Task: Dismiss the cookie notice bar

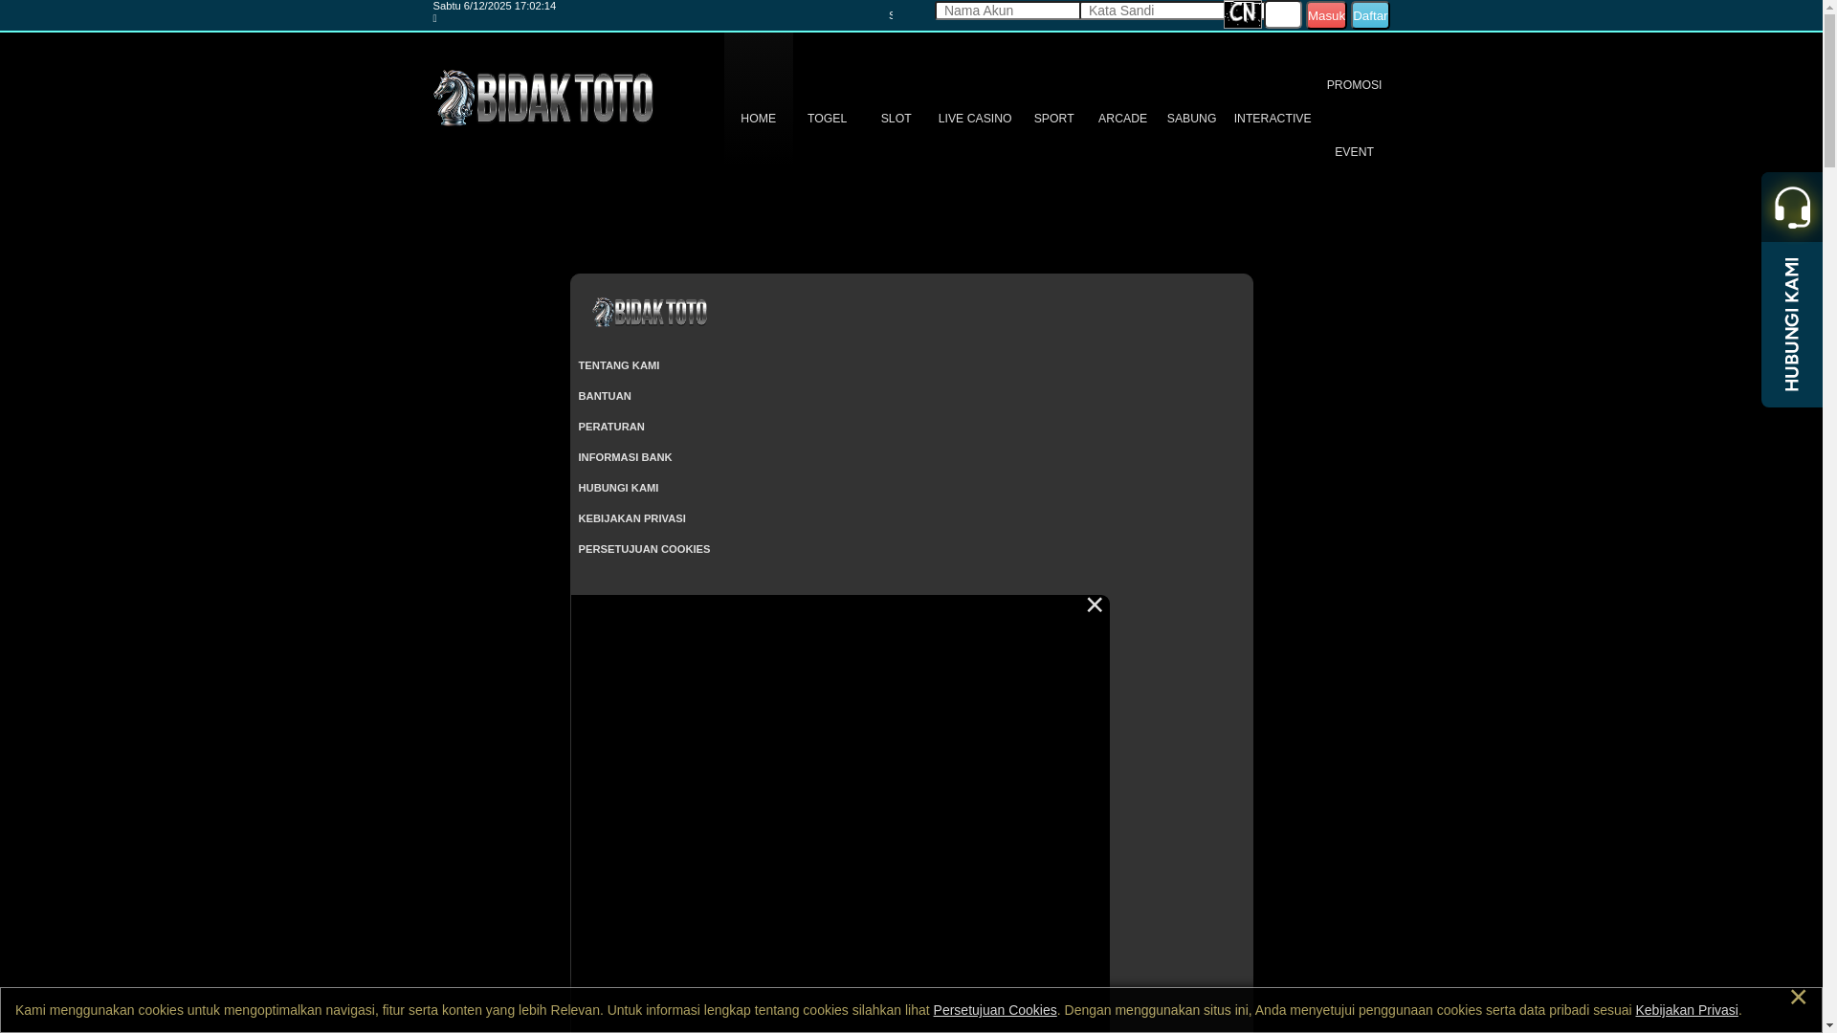Action: (x=1798, y=997)
